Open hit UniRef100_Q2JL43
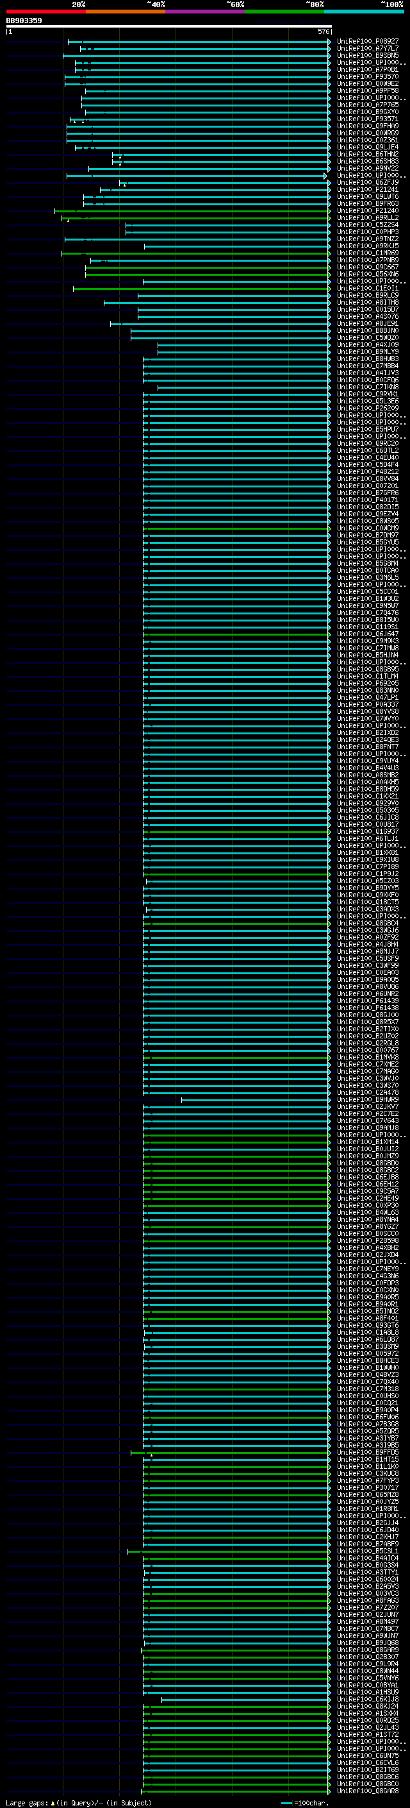The image size is (410, 1808). click(x=368, y=1727)
